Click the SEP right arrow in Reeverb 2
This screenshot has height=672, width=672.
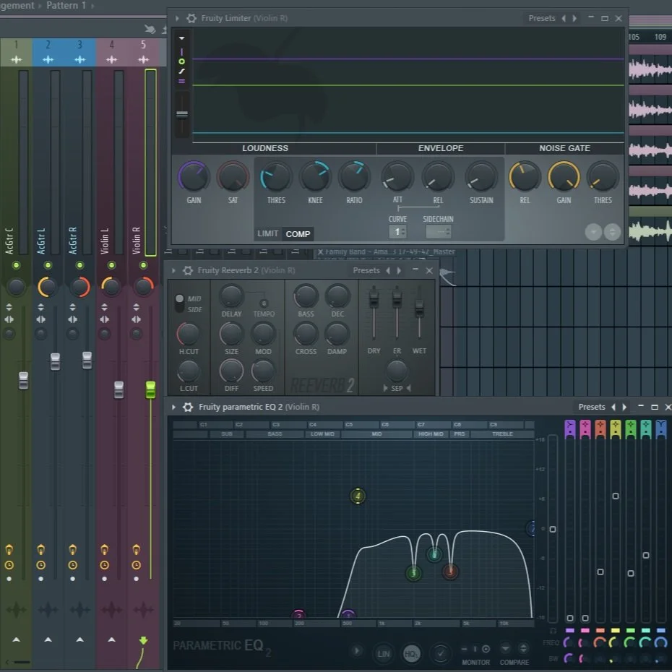(385, 388)
